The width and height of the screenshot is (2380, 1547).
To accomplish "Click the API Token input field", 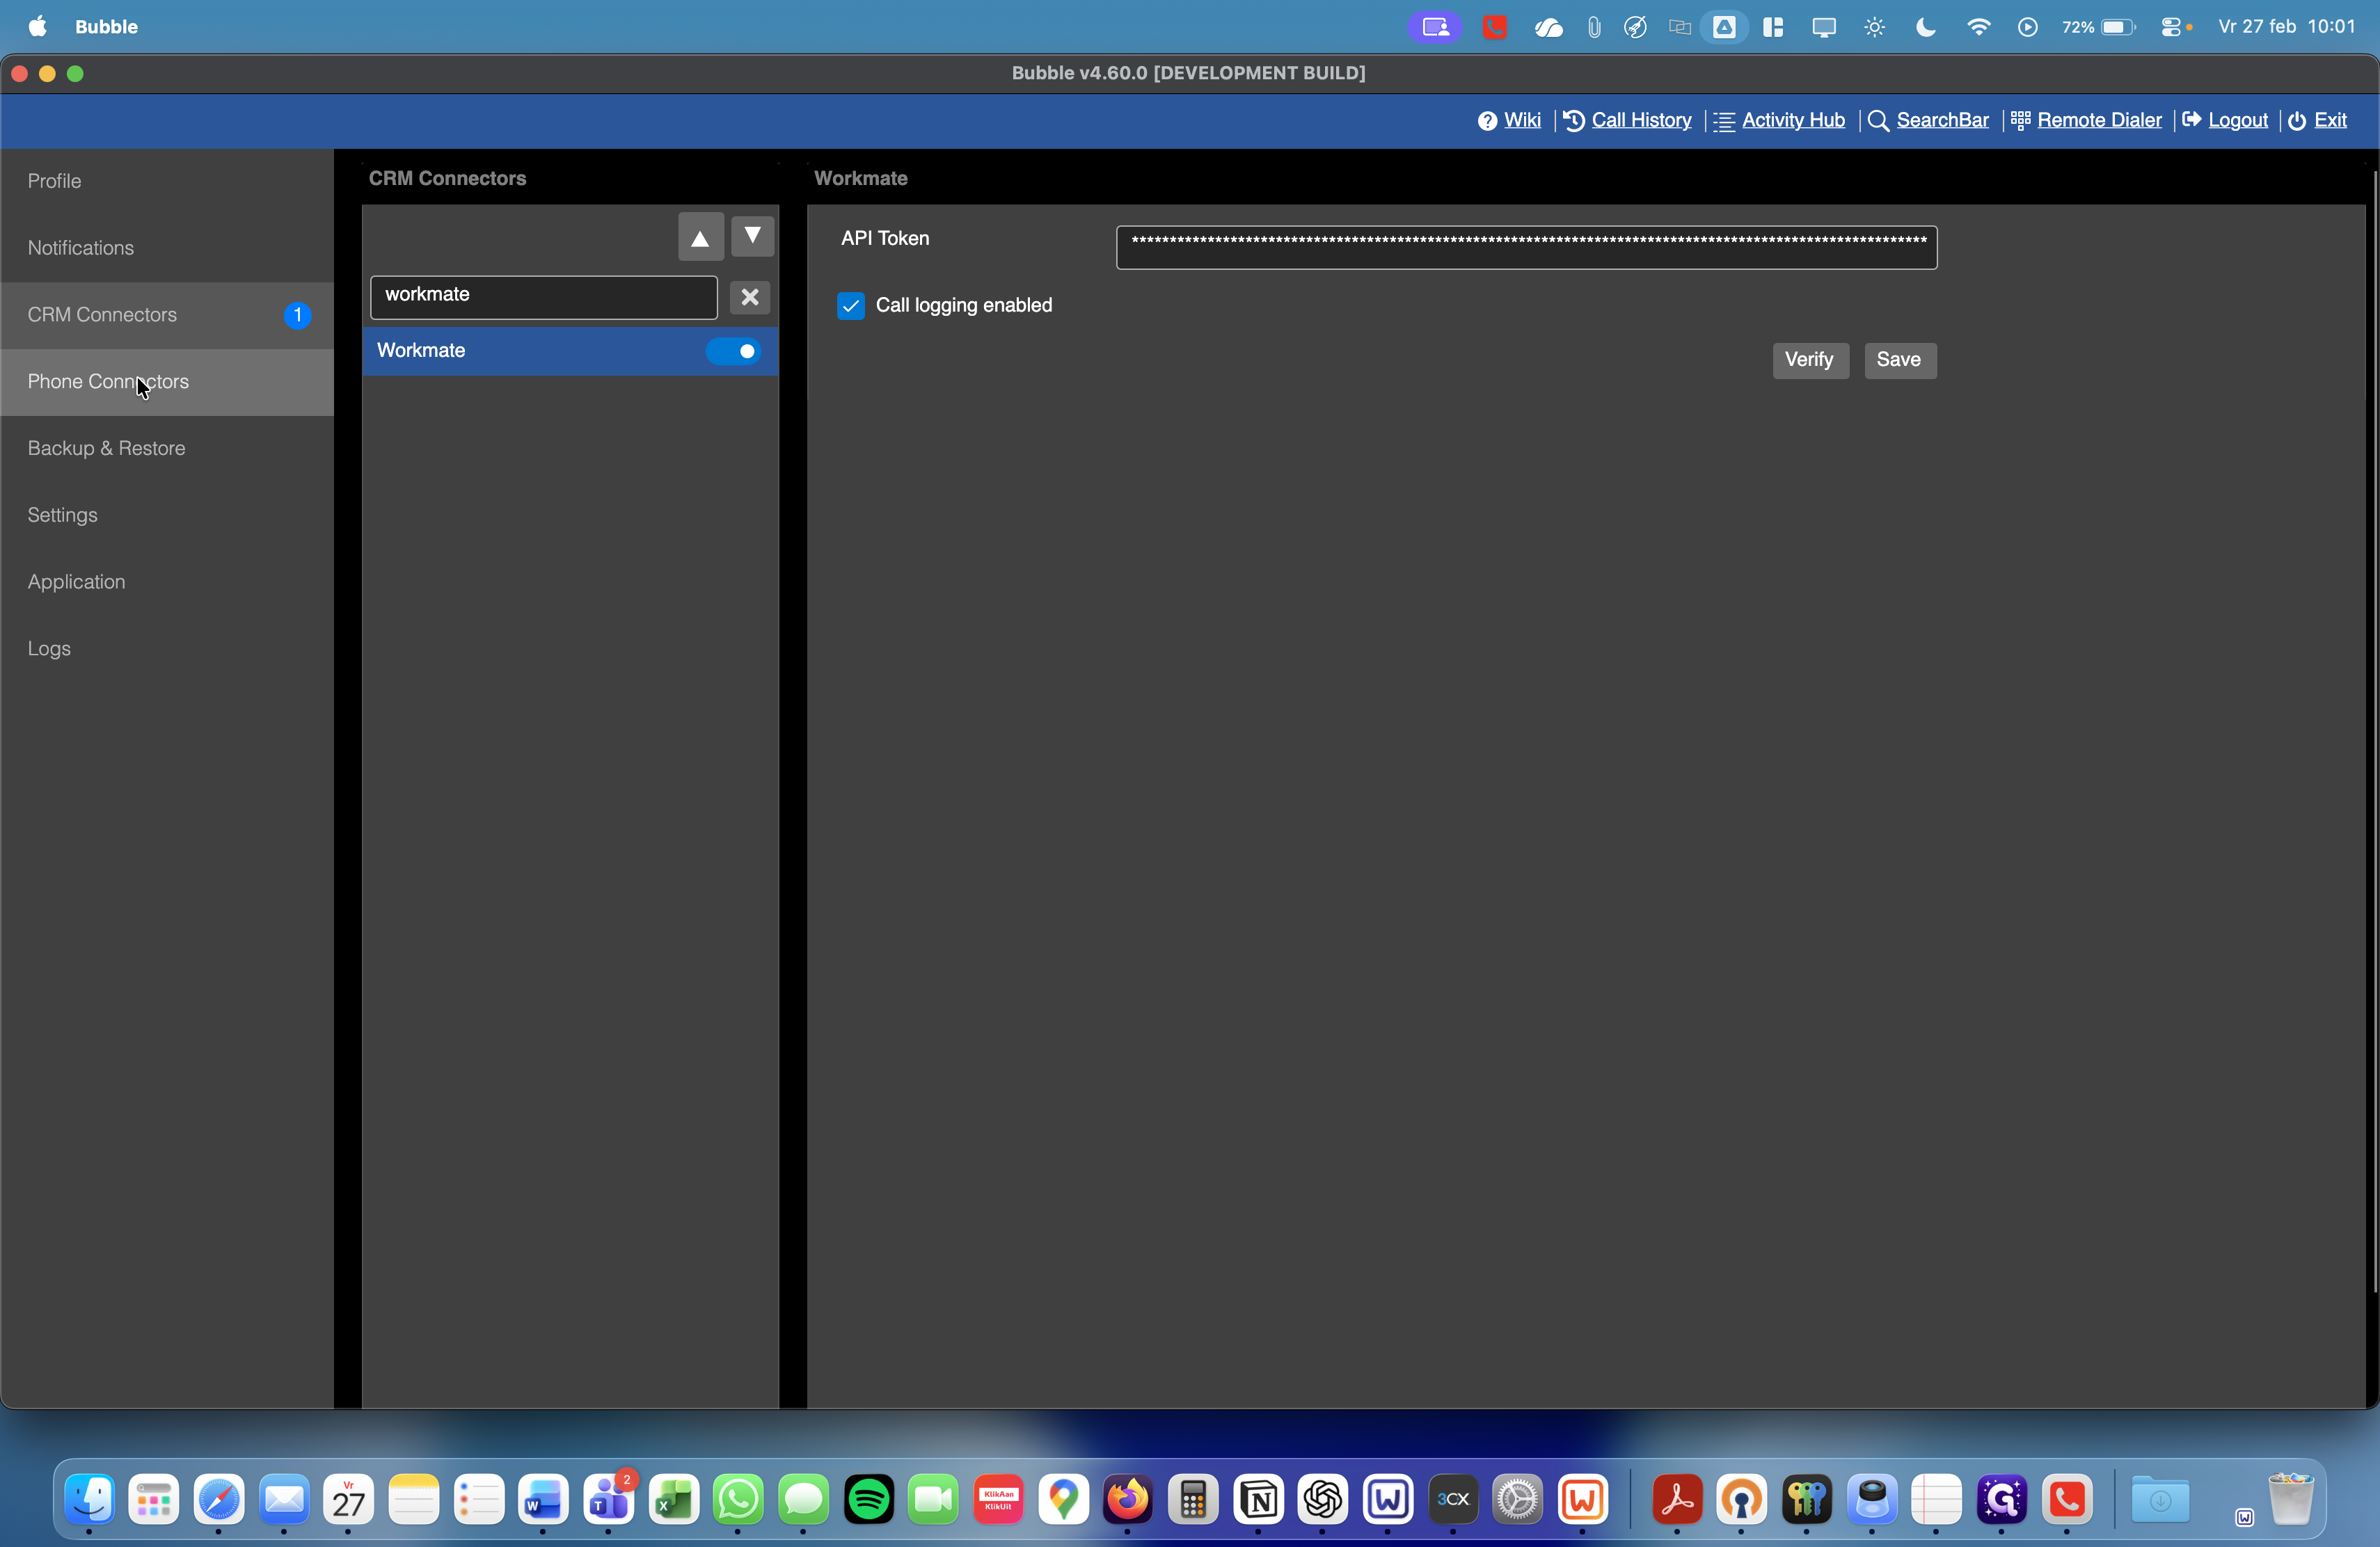I will (1526, 248).
